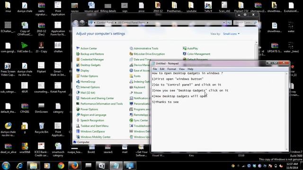This screenshot has height=170, width=303.
Task: Open Windows Explorer from the taskbar
Action: [34, 166]
